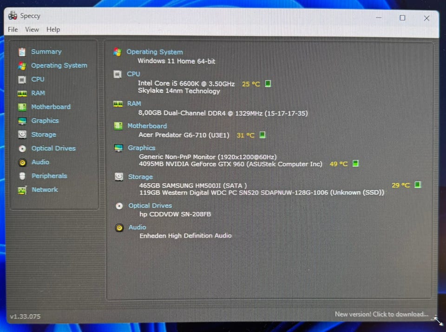Open the Storage heading link in summary

[140, 177]
